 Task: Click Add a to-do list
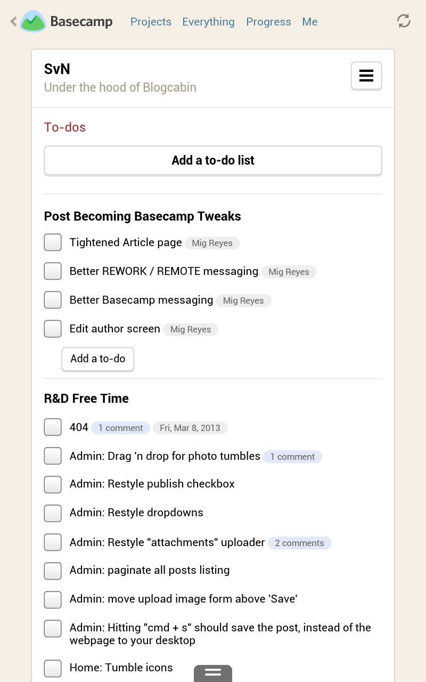213,160
